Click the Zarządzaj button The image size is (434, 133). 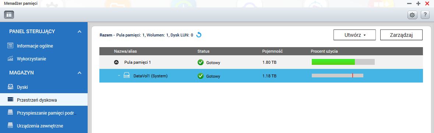coord(401,35)
